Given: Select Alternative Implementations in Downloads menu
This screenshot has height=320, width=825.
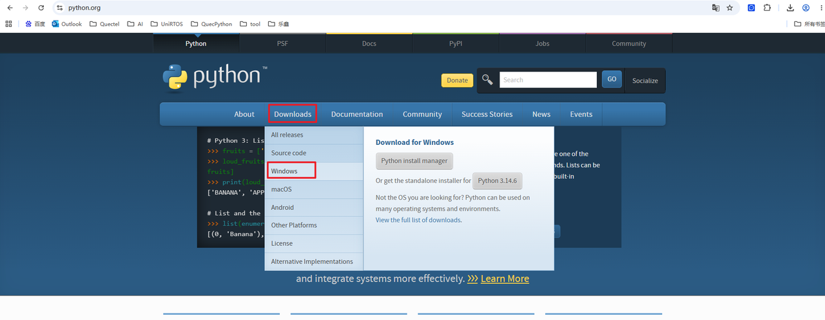Looking at the screenshot, I should (x=314, y=261).
